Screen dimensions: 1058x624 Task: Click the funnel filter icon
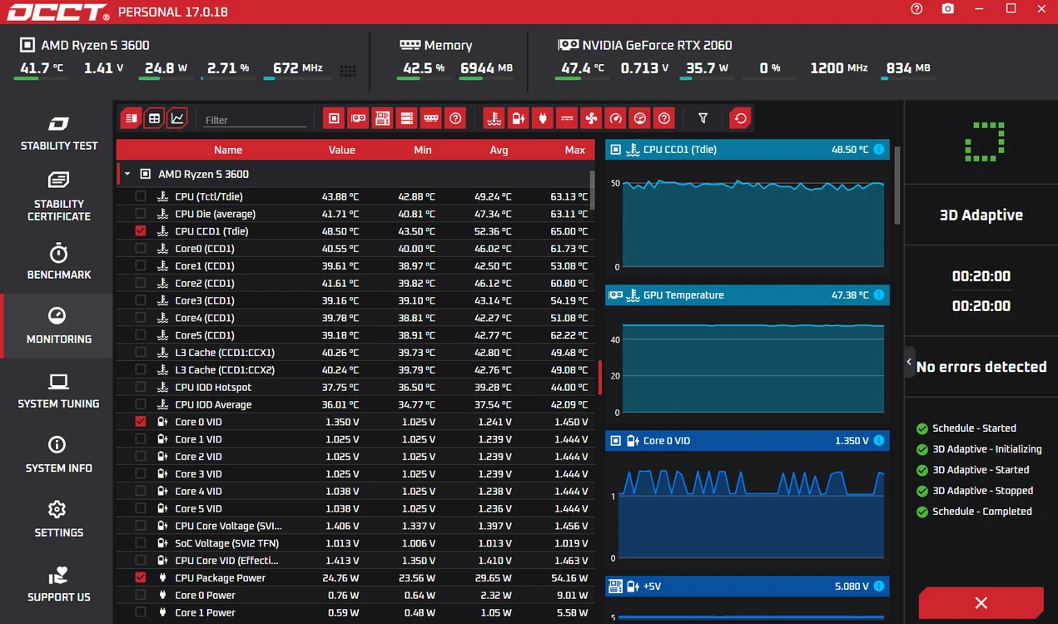click(x=703, y=118)
